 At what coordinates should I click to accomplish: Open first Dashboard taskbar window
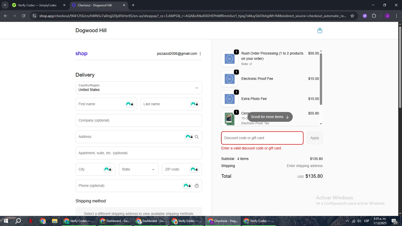[115, 221]
